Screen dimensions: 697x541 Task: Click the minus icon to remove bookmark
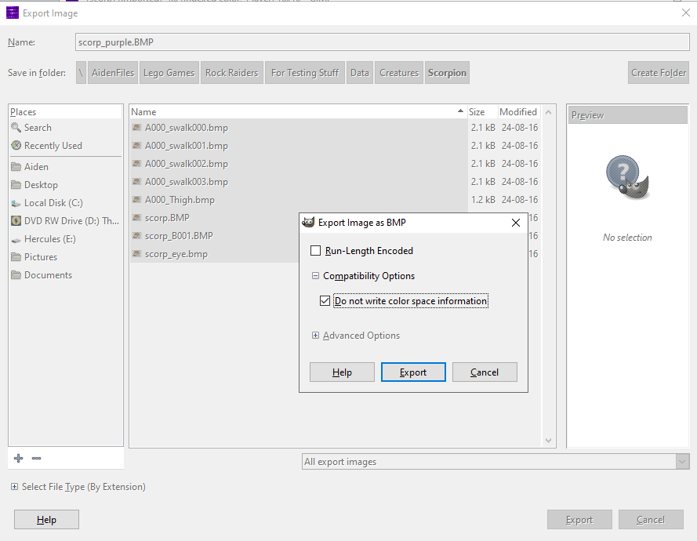[x=36, y=458]
